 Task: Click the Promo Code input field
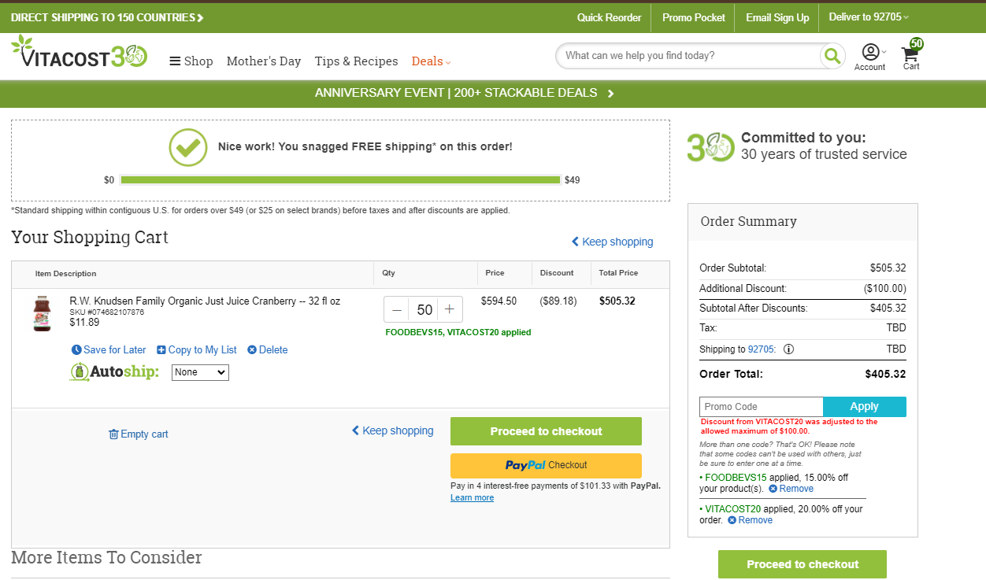[761, 407]
